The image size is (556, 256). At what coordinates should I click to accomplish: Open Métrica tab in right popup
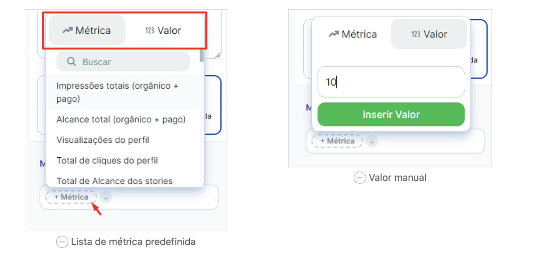point(353,34)
